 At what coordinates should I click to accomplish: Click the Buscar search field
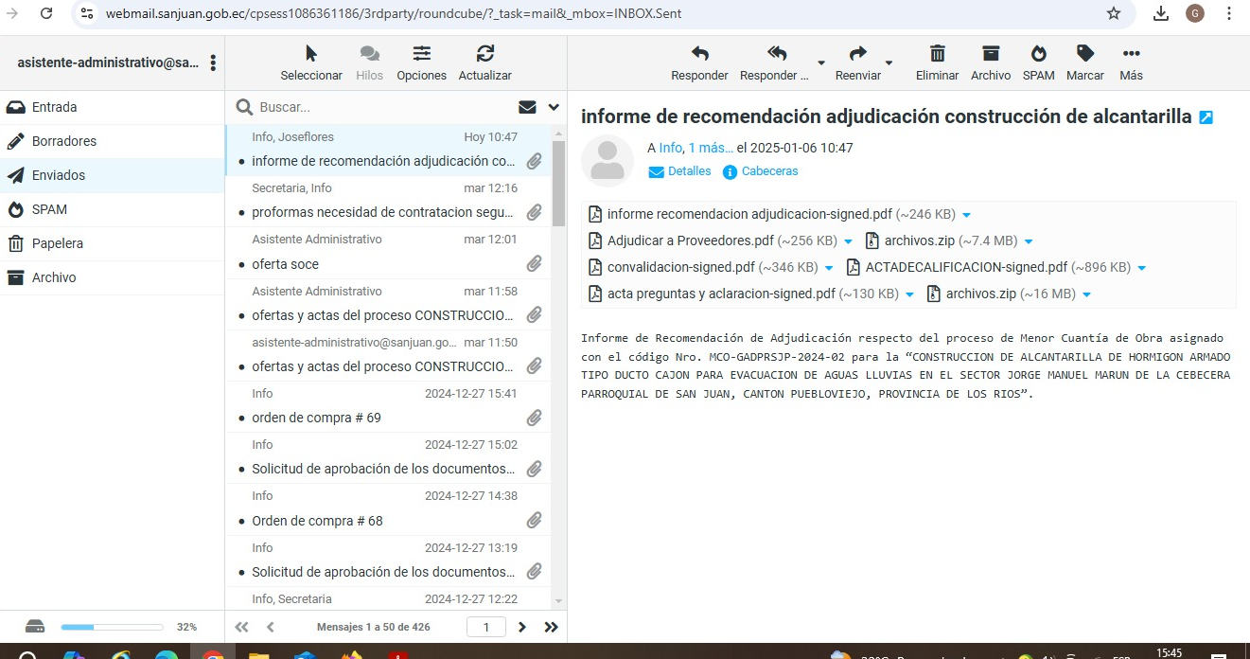point(379,107)
